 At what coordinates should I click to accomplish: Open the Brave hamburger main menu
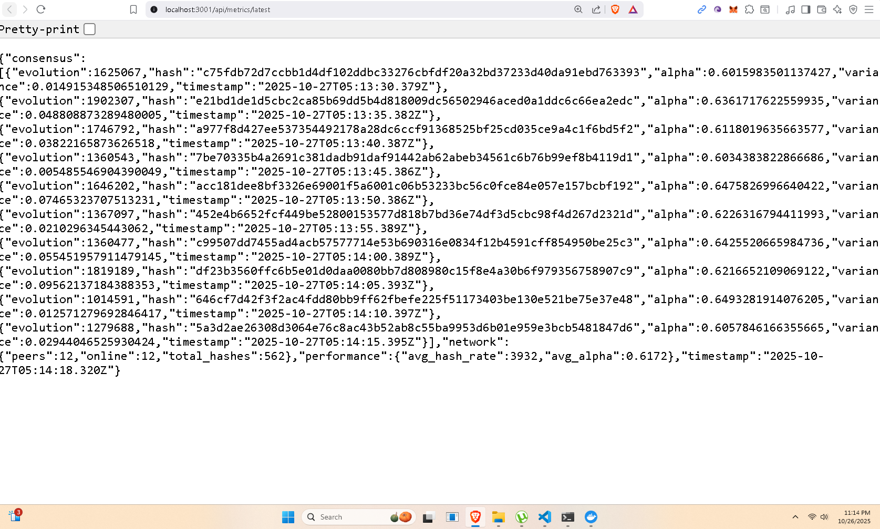(x=869, y=9)
